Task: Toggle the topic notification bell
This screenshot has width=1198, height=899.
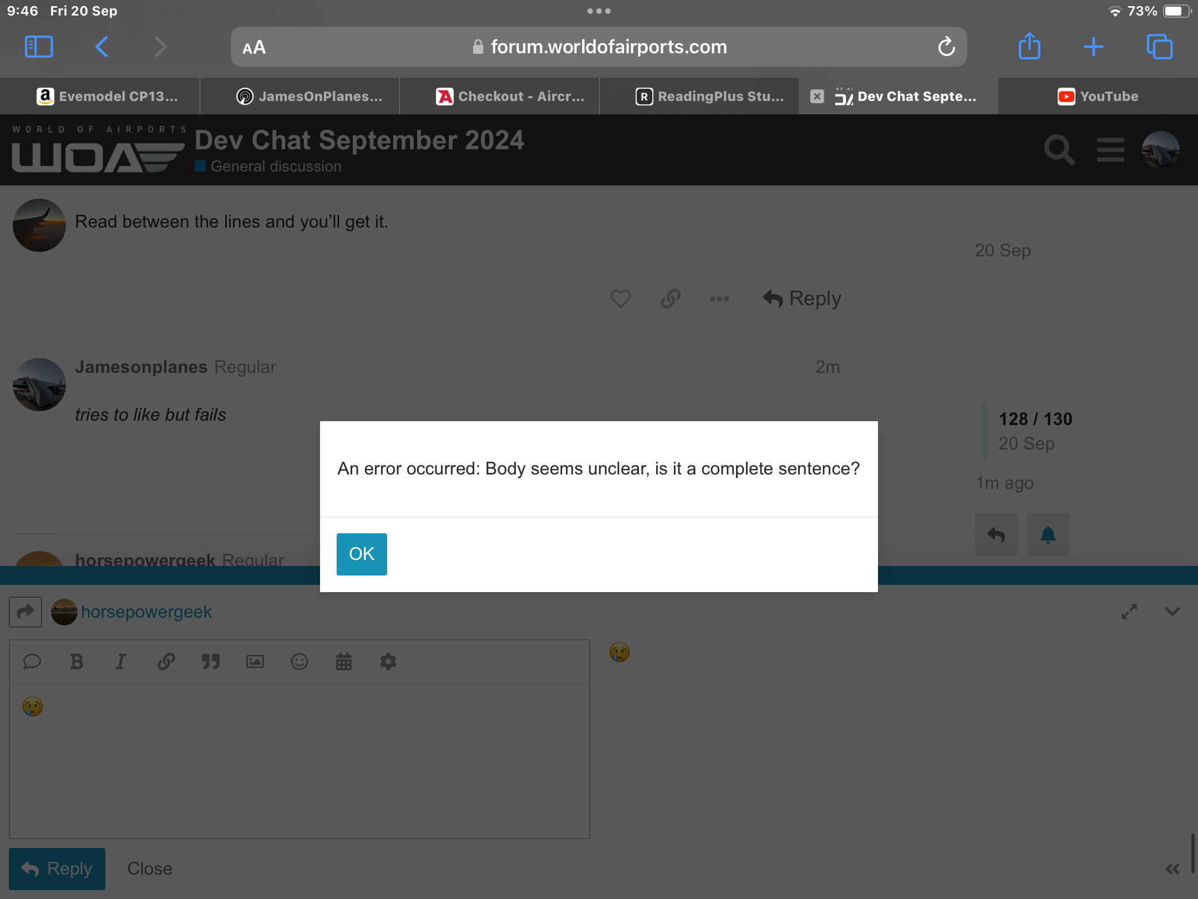Action: (1048, 535)
